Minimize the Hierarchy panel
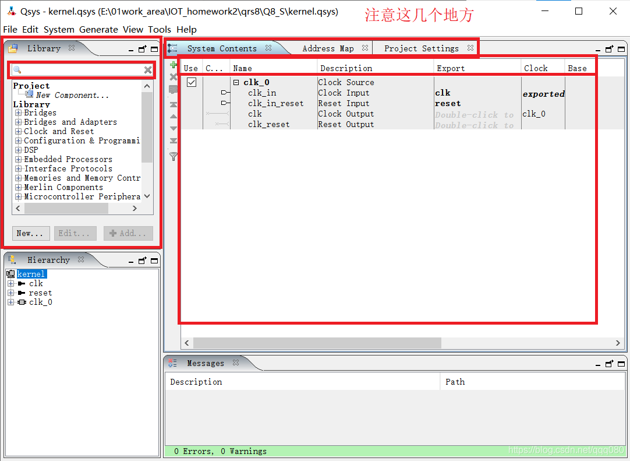 point(131,262)
